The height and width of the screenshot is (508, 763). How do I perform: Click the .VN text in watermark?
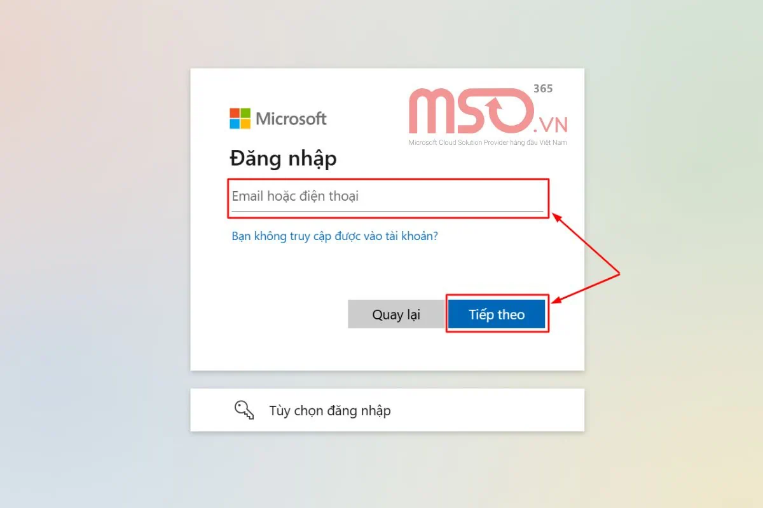click(551, 123)
